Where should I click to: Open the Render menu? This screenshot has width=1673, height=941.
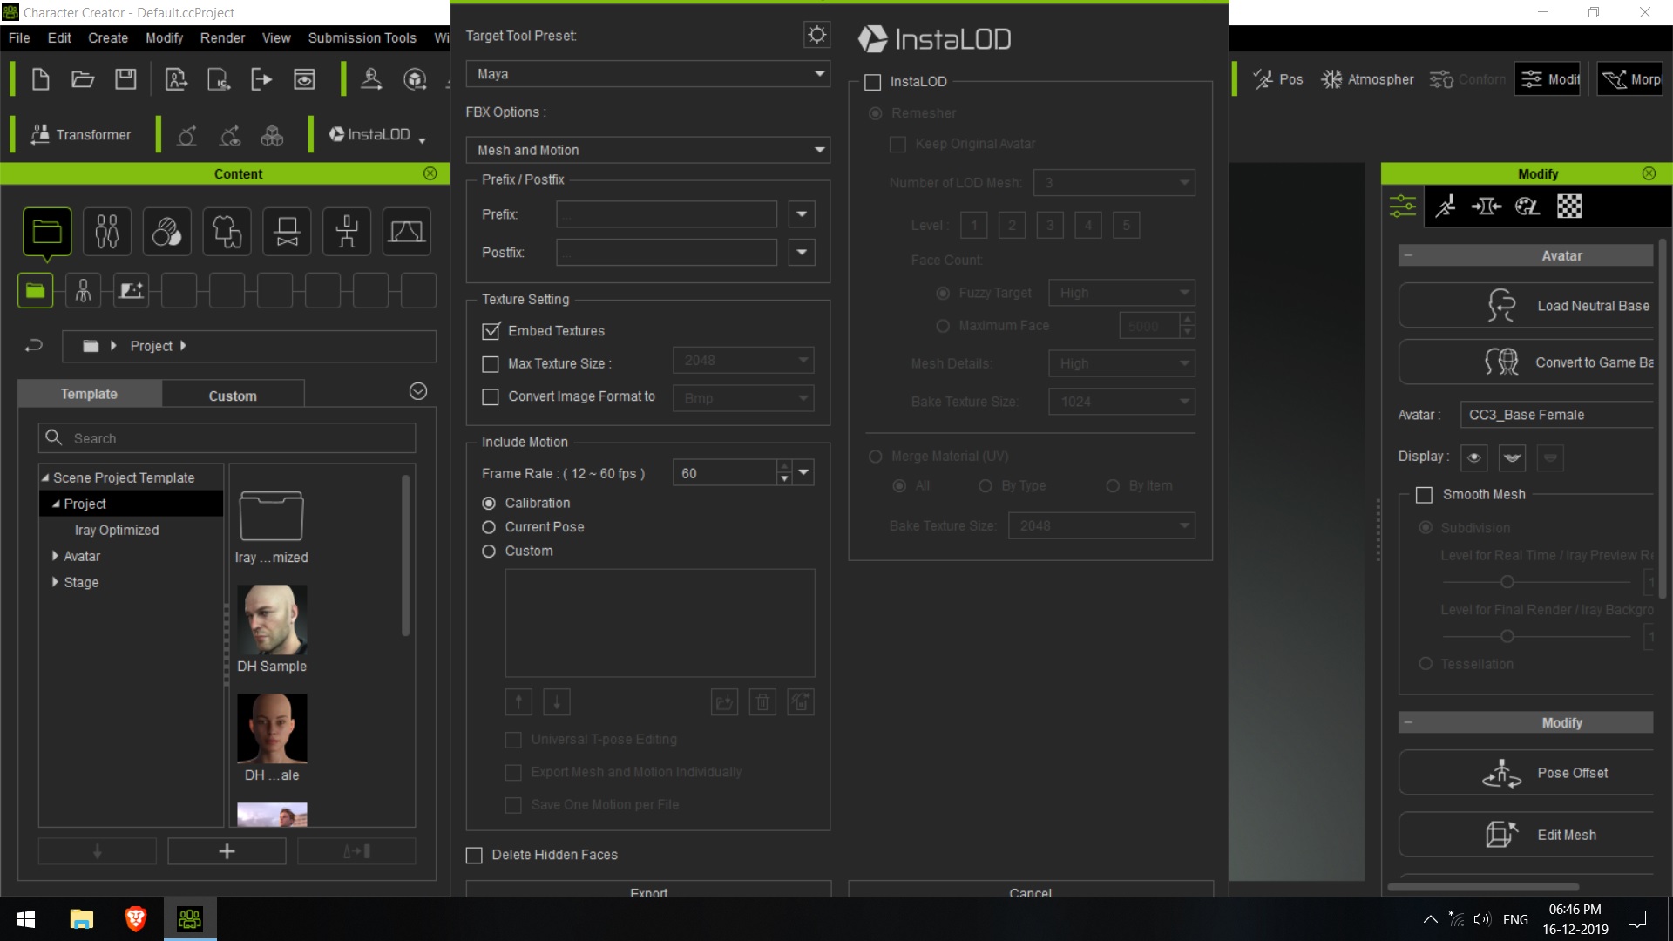222,37
